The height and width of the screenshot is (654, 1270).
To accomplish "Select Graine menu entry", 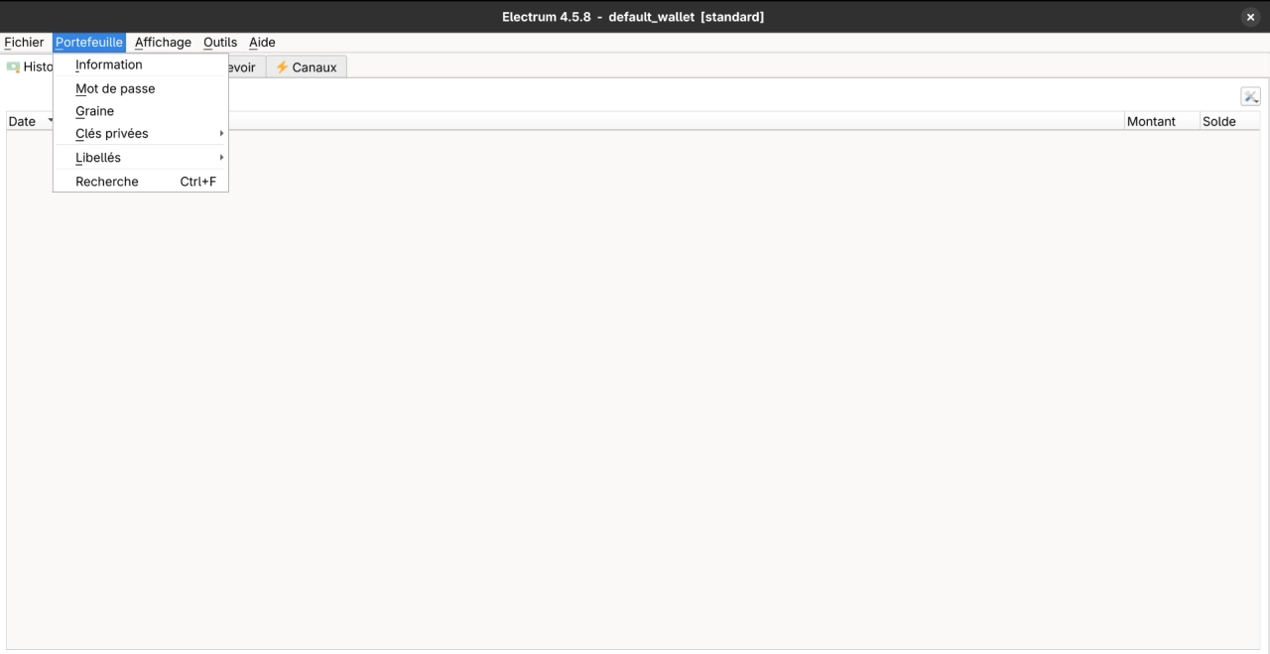I will coord(141,111).
